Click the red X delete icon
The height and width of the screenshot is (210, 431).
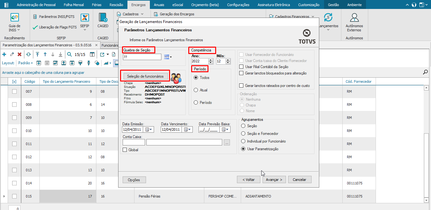(20, 54)
